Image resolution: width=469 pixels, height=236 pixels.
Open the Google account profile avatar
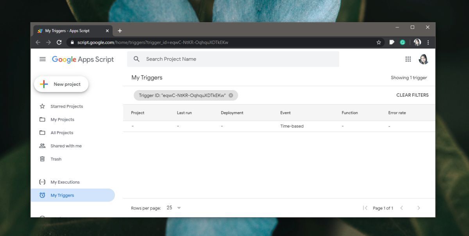coord(424,59)
